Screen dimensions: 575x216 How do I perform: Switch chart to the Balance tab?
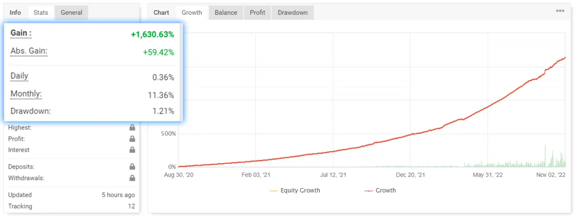[x=226, y=12]
